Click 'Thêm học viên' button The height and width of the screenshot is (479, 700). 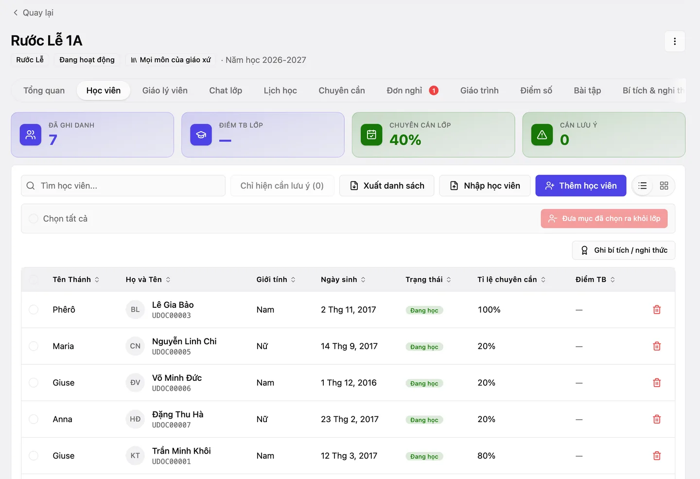click(581, 186)
